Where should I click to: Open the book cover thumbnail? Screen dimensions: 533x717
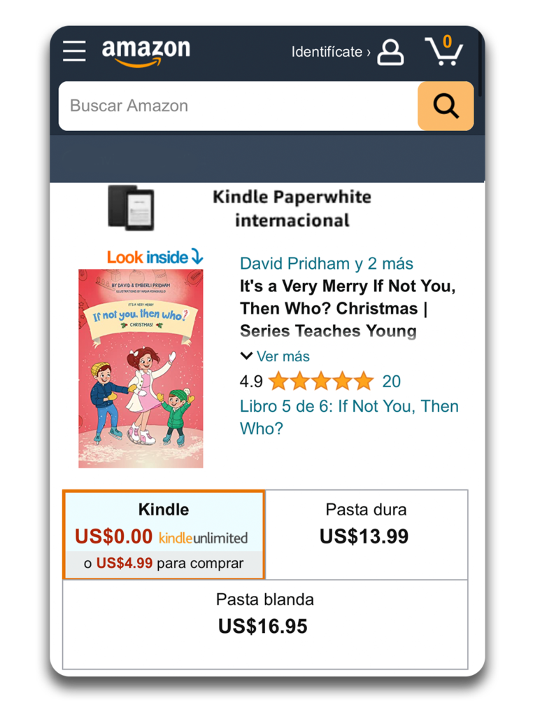coord(141,368)
